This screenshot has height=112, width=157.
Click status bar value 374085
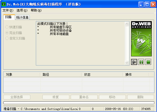coord(146,109)
